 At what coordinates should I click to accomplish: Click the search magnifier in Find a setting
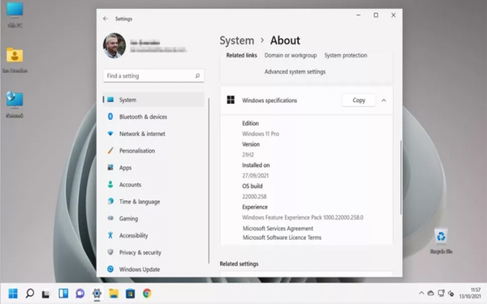click(x=197, y=75)
